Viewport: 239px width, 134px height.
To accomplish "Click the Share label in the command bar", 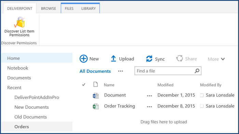I will (191, 59).
